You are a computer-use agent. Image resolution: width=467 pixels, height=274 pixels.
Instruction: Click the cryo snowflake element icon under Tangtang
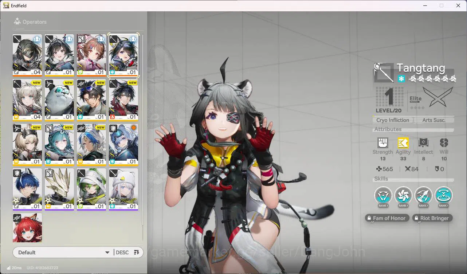point(401,79)
